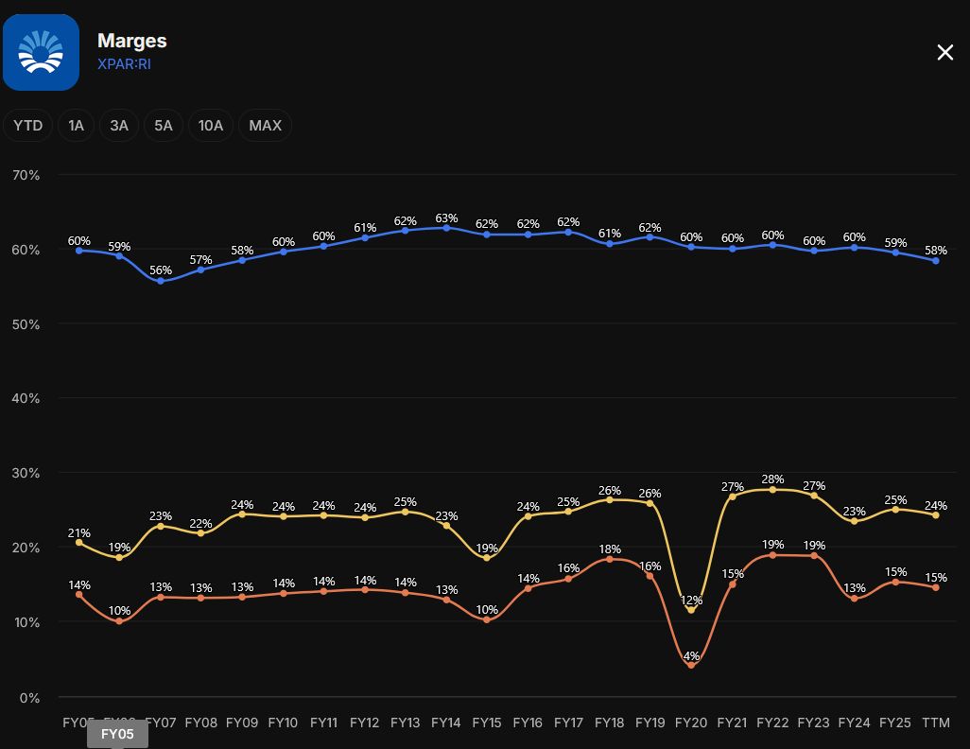Click the FY15 x-axis label
Image resolution: width=970 pixels, height=749 pixels.
point(487,723)
